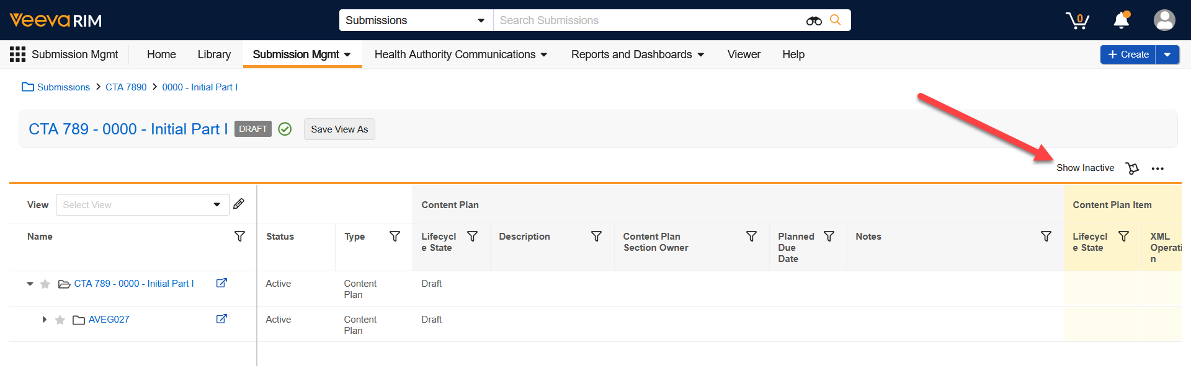The width and height of the screenshot is (1191, 366).
Task: Click the hierarchy copy icon beside Show Inactive
Action: [1132, 168]
